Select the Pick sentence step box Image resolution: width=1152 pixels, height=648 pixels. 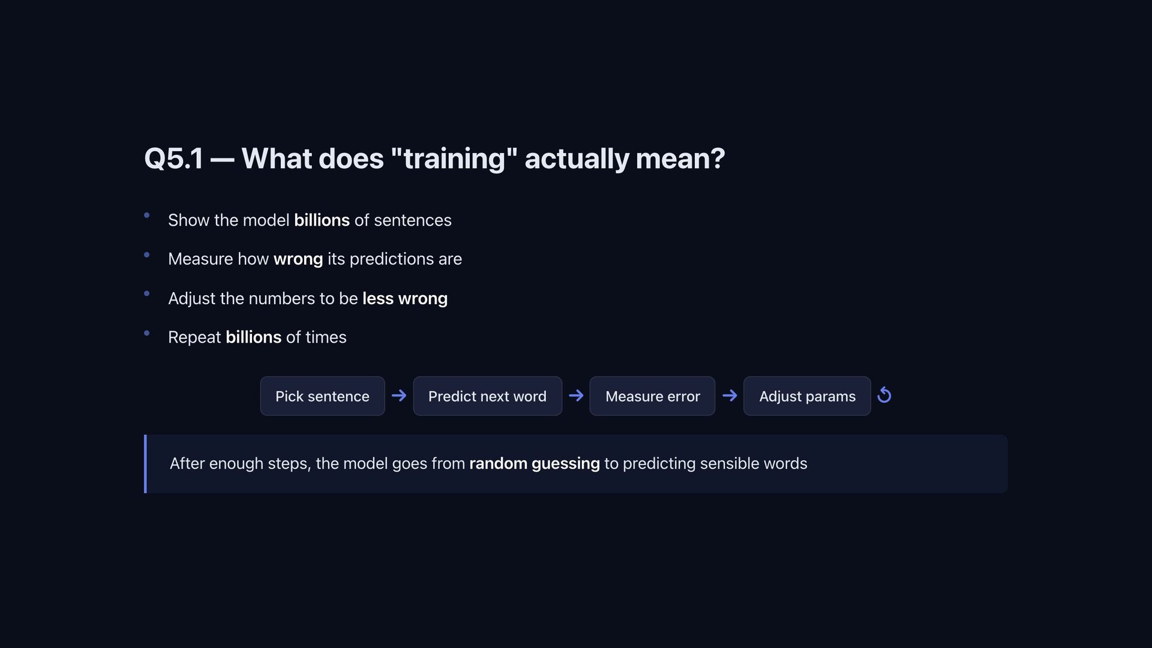click(x=322, y=396)
